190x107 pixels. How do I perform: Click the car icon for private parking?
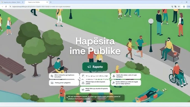[52, 83]
